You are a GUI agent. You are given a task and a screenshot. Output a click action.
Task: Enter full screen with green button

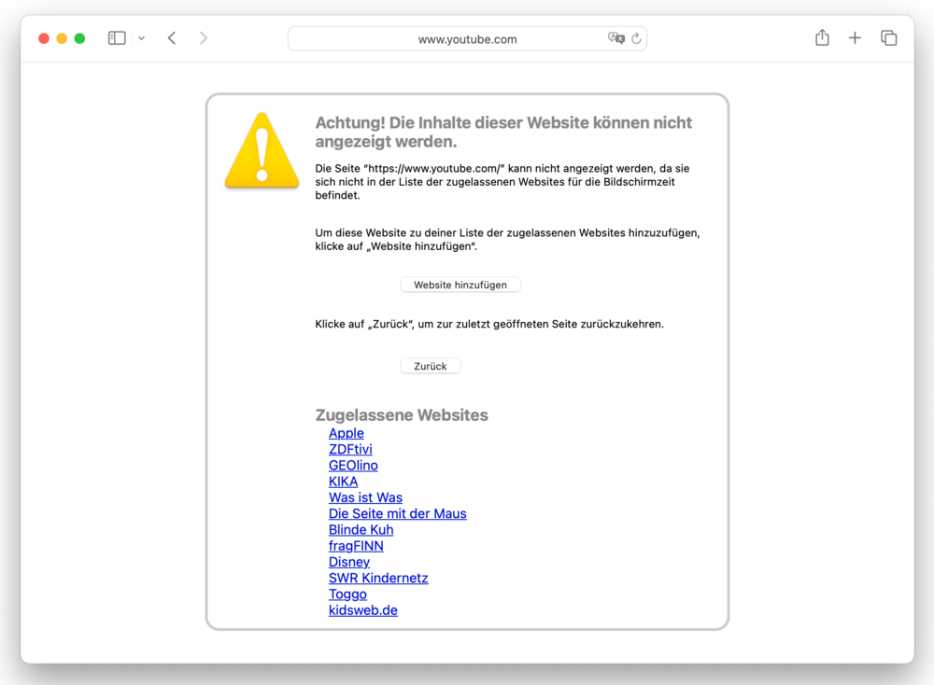pyautogui.click(x=79, y=38)
